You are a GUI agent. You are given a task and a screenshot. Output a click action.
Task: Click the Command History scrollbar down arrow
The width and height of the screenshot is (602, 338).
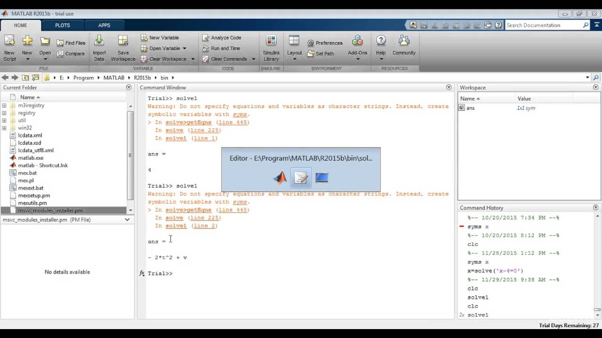(597, 315)
